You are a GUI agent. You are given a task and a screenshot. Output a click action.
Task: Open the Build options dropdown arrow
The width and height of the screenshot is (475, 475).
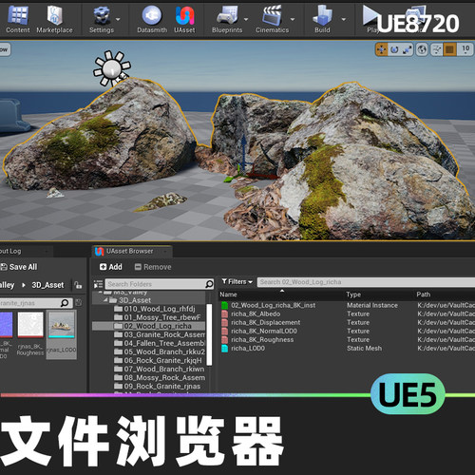(343, 19)
